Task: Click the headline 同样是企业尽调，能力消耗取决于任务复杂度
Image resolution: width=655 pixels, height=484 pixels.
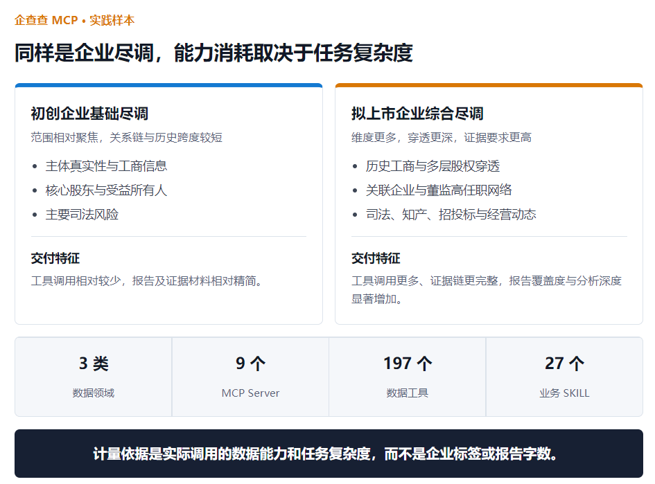Action: pyautogui.click(x=213, y=53)
